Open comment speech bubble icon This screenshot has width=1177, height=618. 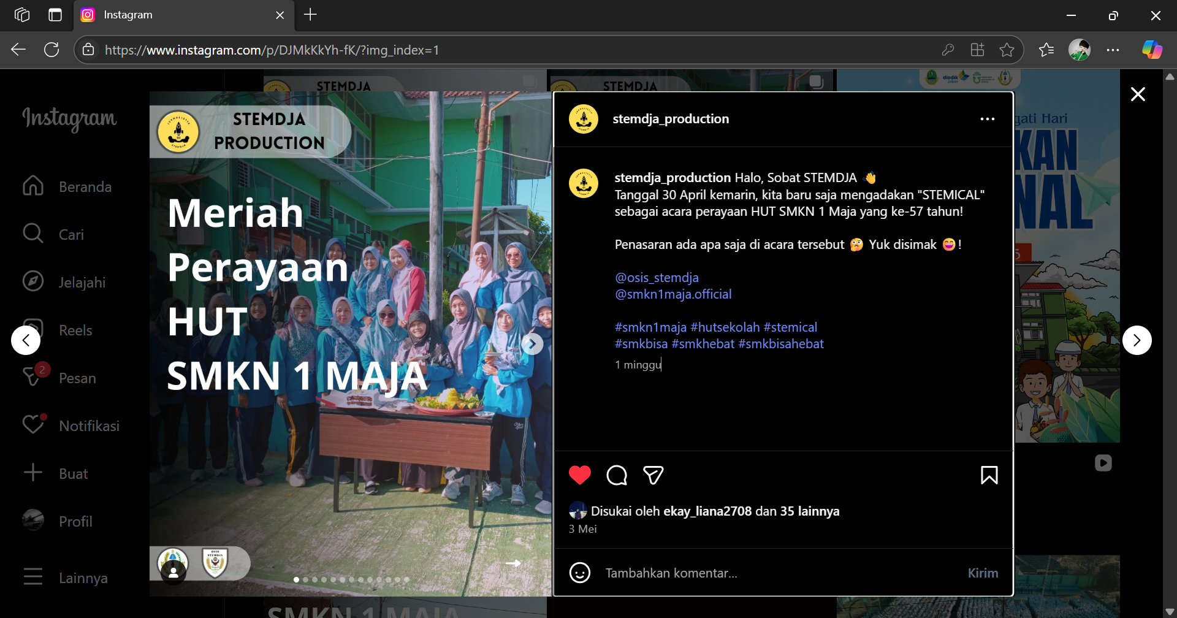(x=617, y=475)
